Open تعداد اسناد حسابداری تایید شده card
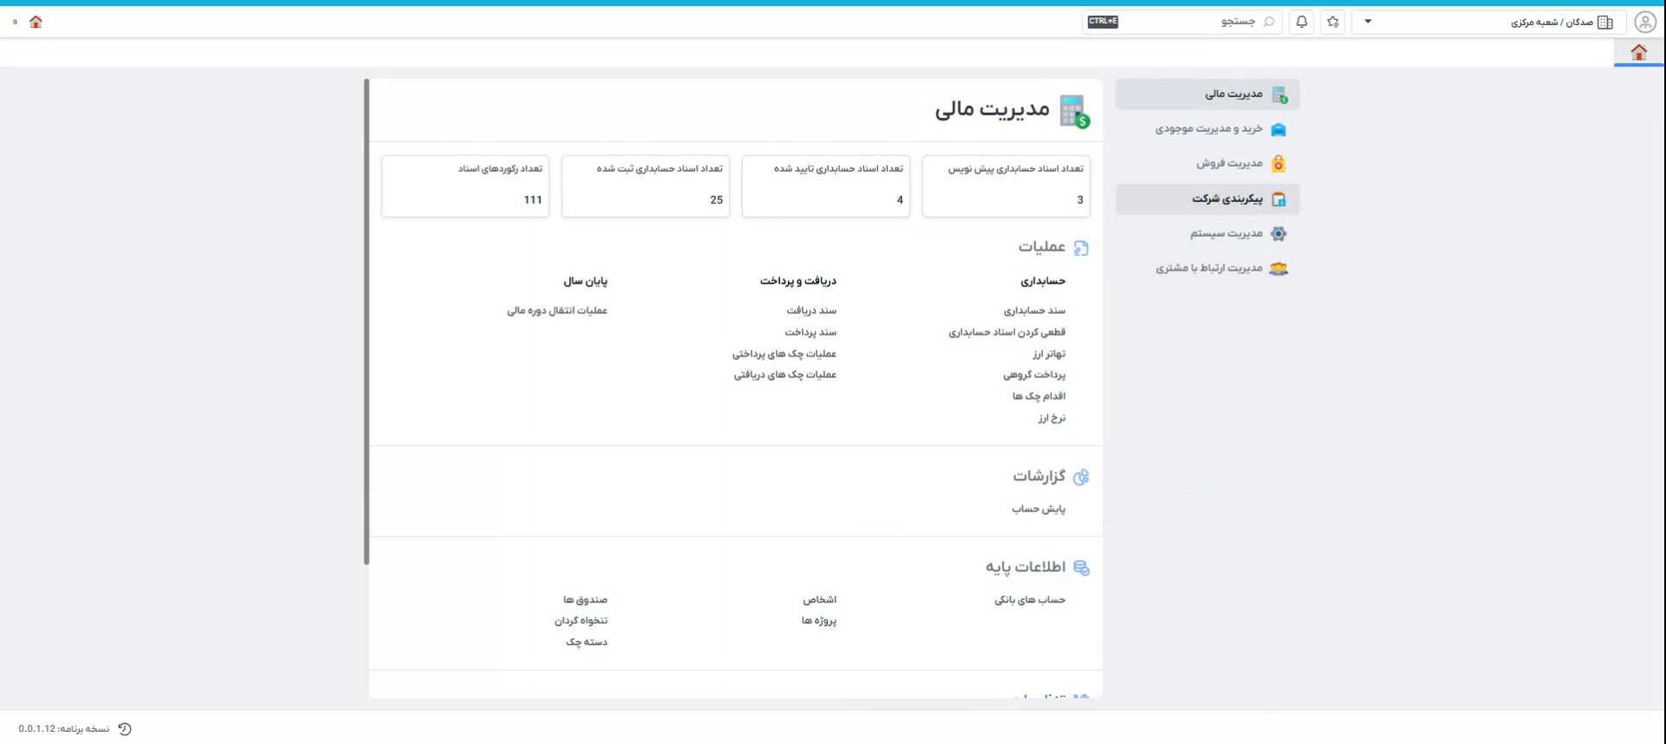Image resolution: width=1666 pixels, height=744 pixels. [x=826, y=186]
